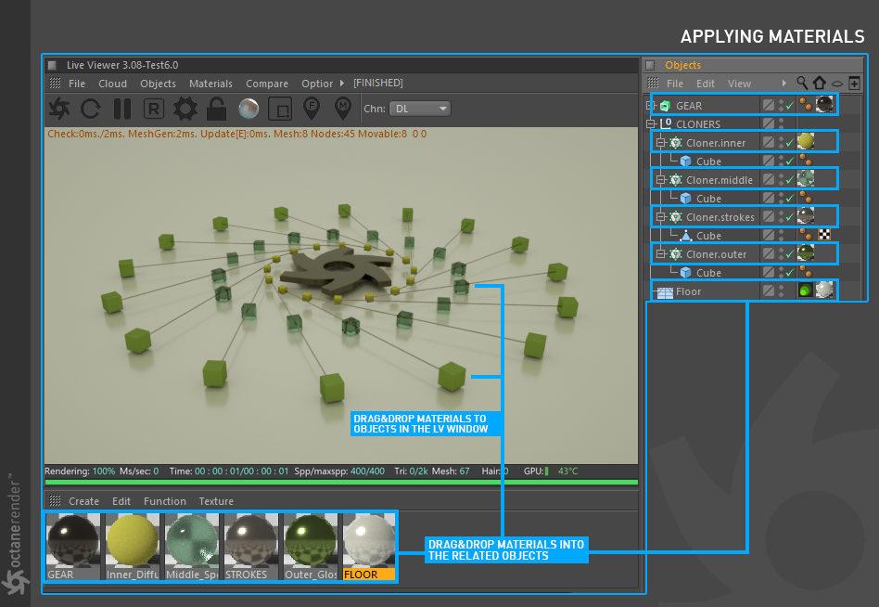Open the Chn channel dropdown
The image size is (879, 607).
[419, 109]
